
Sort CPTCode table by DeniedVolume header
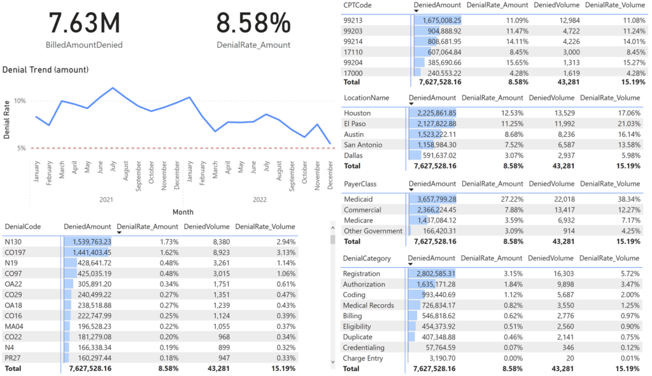556,5
